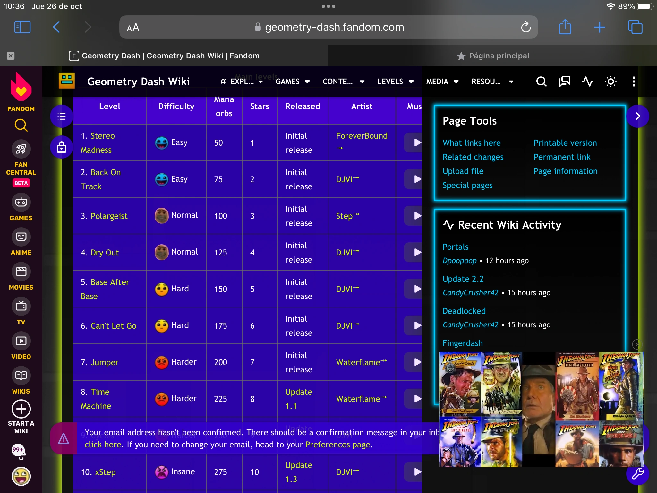Click the What links here link
The image size is (657, 493).
pos(471,143)
